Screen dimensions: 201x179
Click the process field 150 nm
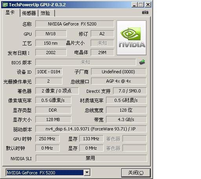tap(51, 43)
